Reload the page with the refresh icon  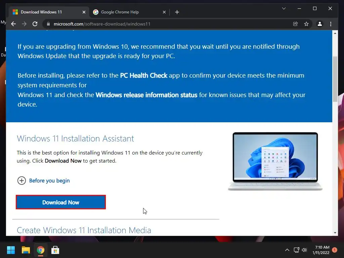click(x=35, y=24)
